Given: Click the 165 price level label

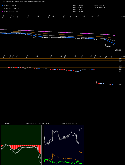Looking at the screenshot, I should pos(120,61).
